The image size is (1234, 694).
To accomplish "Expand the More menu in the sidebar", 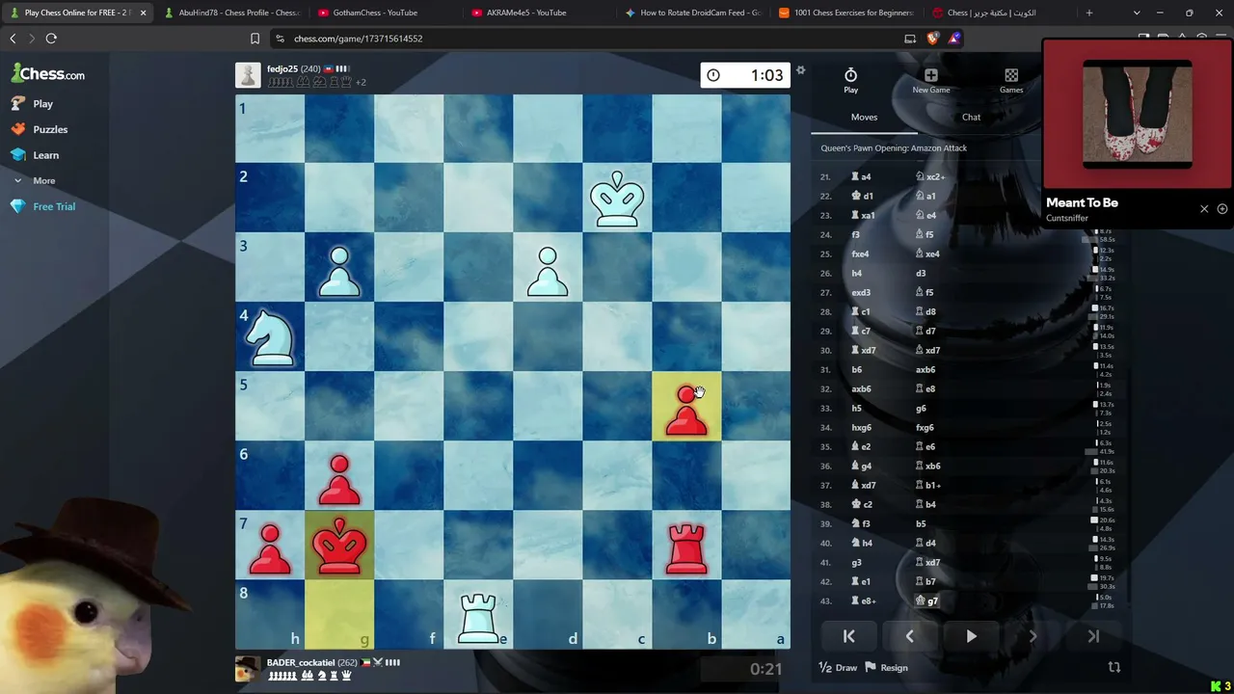I will (x=35, y=180).
